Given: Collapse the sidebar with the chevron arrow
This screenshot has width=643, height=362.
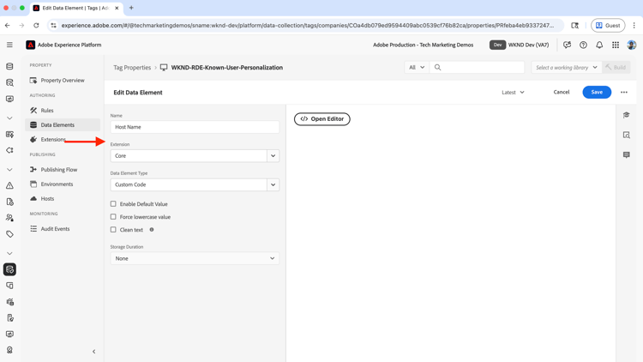Looking at the screenshot, I should [94, 352].
